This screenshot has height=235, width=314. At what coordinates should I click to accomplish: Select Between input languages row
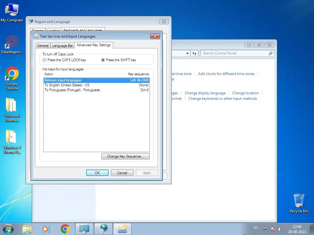[x=97, y=80]
